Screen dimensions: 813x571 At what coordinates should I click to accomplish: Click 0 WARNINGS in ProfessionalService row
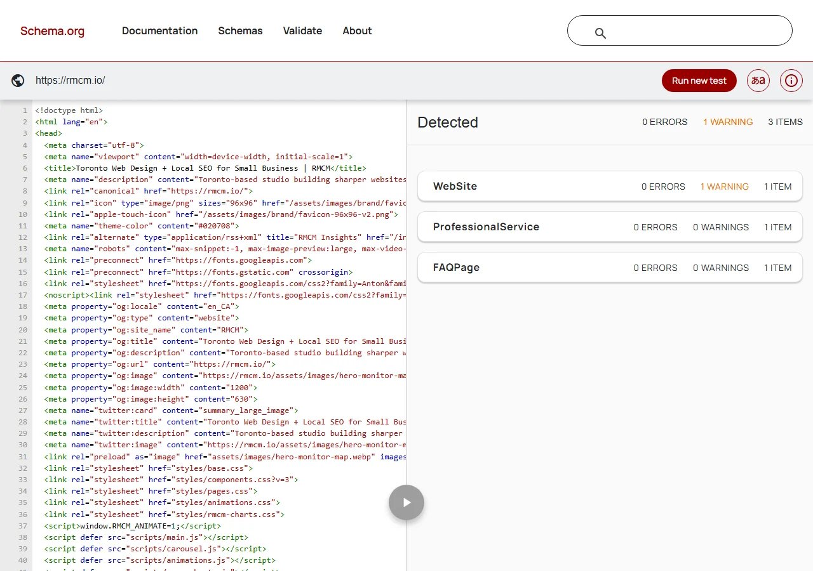click(721, 227)
